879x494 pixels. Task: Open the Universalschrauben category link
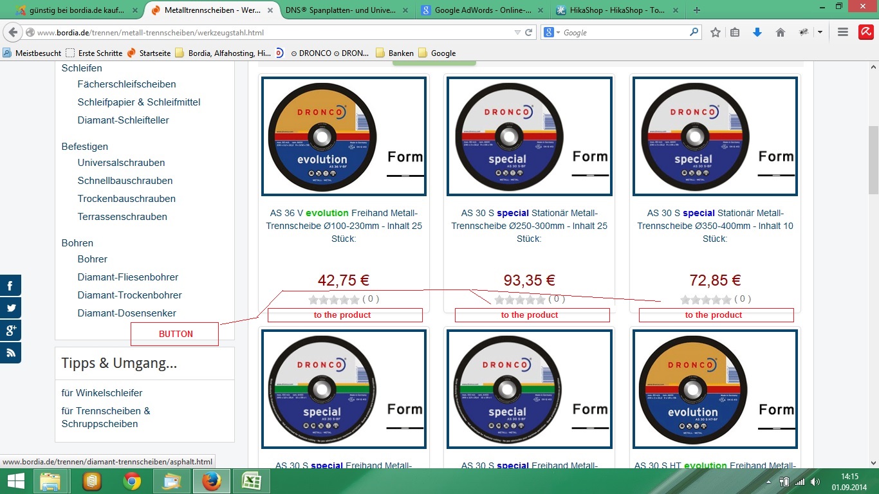(121, 163)
